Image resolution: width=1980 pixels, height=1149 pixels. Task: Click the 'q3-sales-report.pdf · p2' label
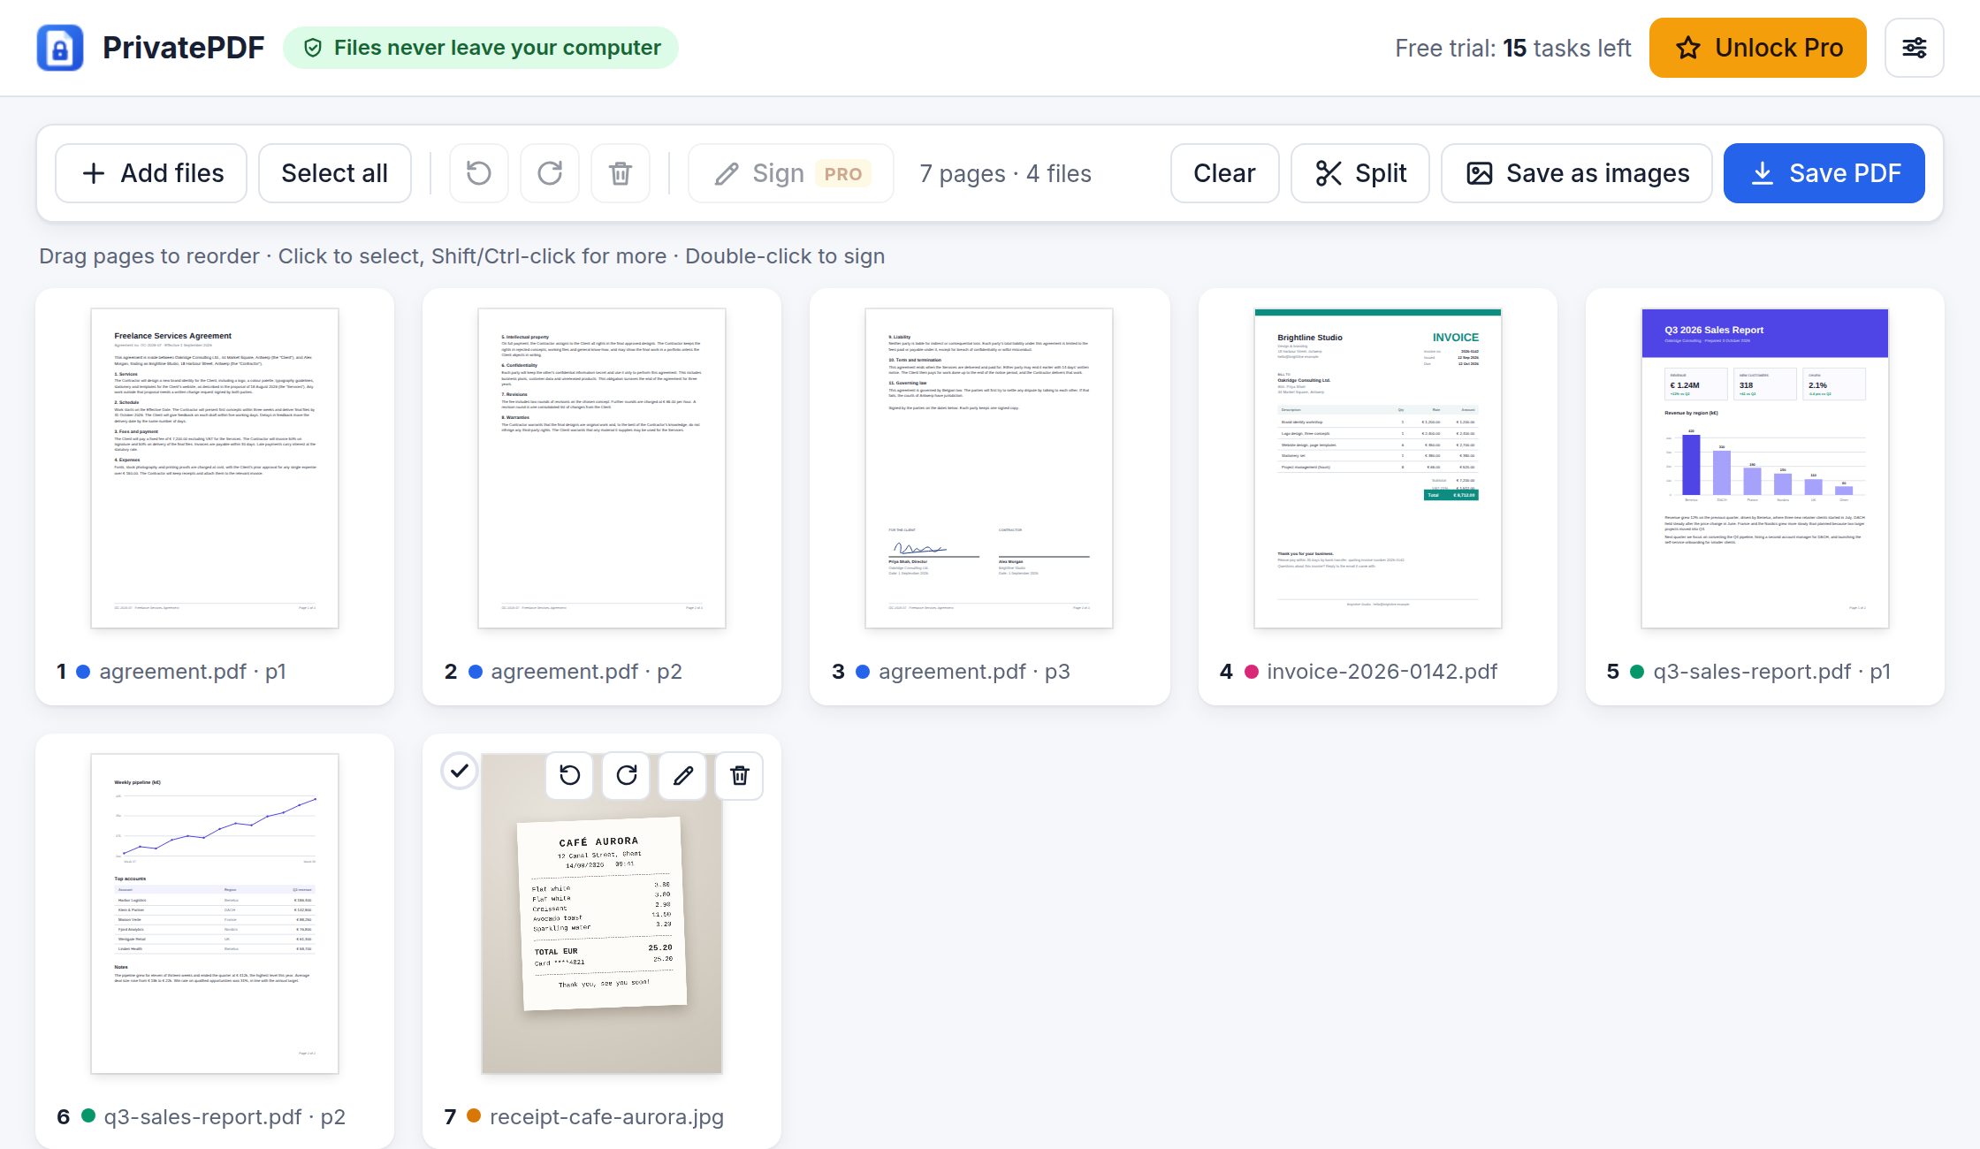point(225,1117)
